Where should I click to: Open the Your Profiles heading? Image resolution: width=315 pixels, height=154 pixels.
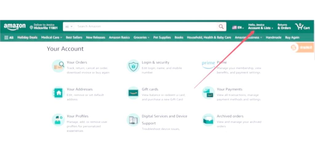(x=78, y=116)
